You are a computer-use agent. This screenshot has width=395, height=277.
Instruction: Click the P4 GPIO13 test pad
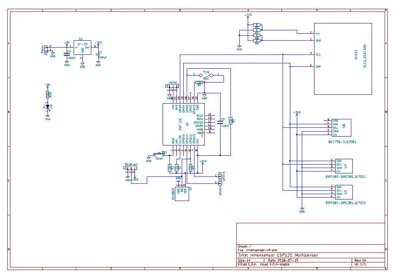(220, 176)
